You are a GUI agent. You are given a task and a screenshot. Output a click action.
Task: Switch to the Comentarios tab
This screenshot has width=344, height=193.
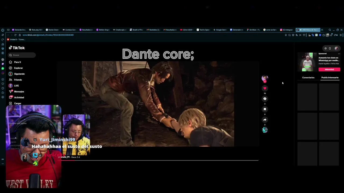click(x=308, y=77)
